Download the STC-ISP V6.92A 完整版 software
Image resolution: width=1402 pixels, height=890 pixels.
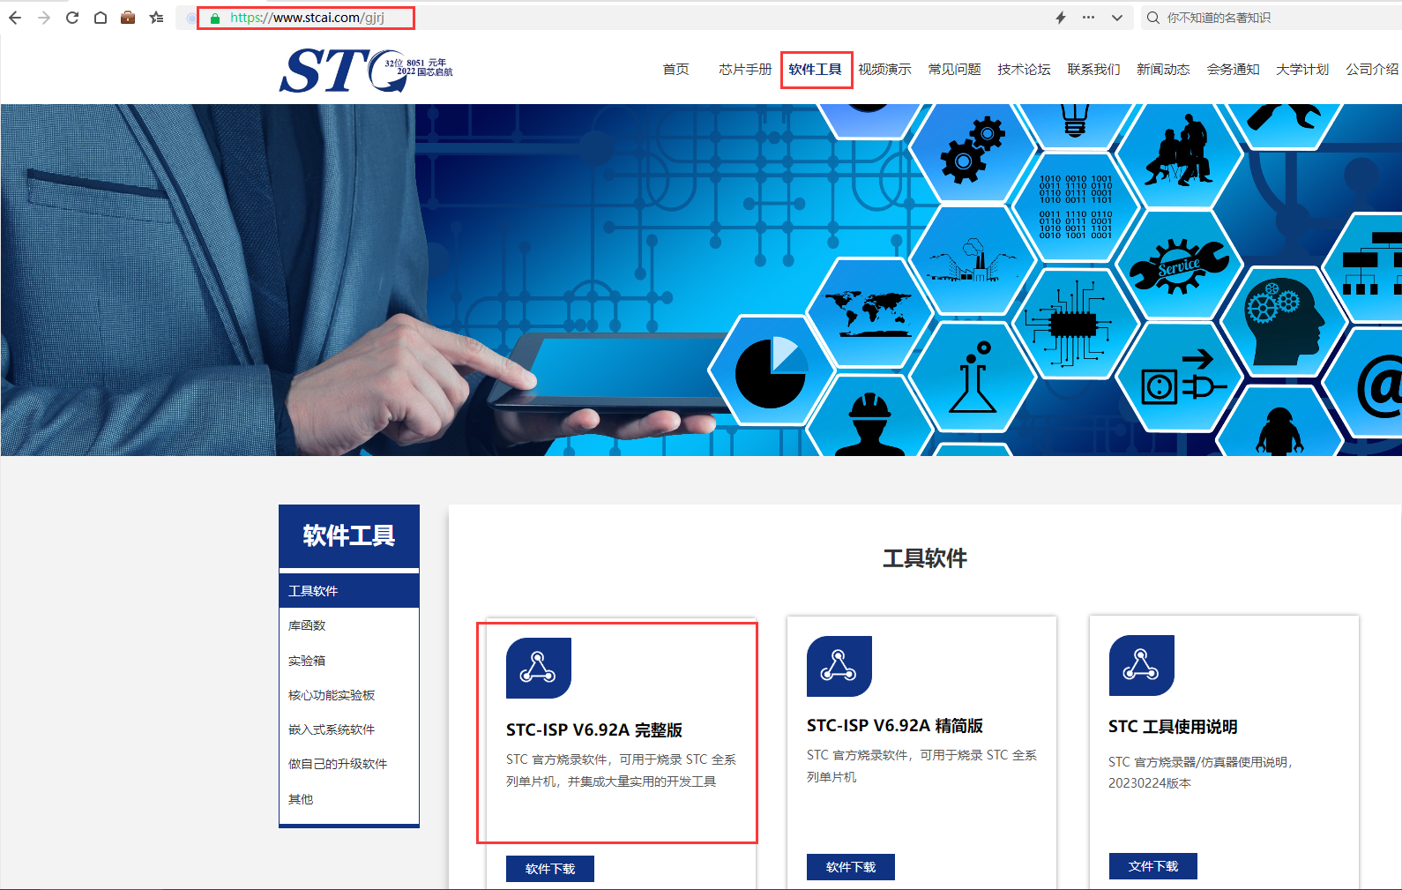[x=550, y=869]
